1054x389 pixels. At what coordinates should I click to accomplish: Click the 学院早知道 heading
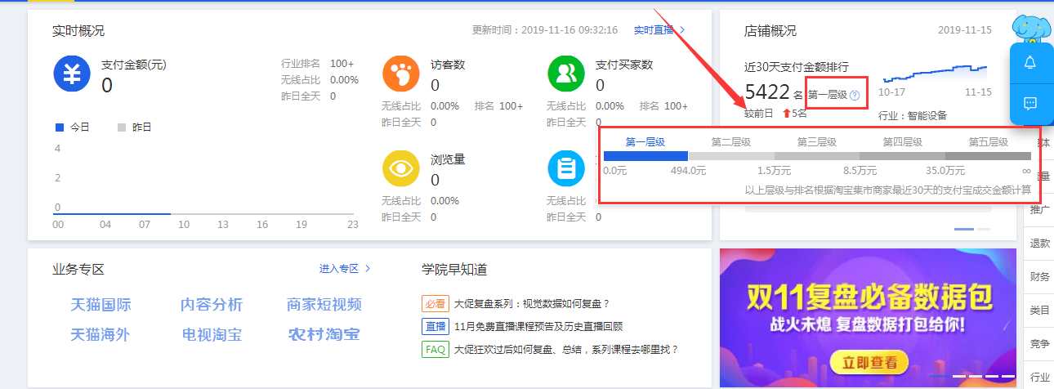click(x=454, y=269)
